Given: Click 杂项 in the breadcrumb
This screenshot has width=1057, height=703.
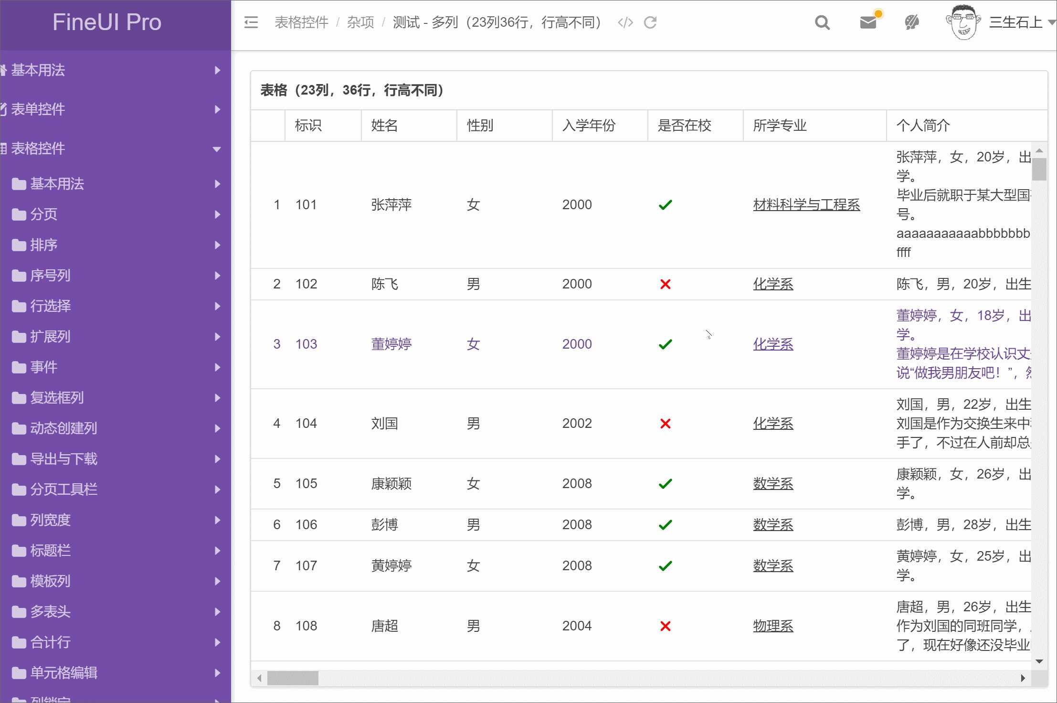Looking at the screenshot, I should [360, 22].
